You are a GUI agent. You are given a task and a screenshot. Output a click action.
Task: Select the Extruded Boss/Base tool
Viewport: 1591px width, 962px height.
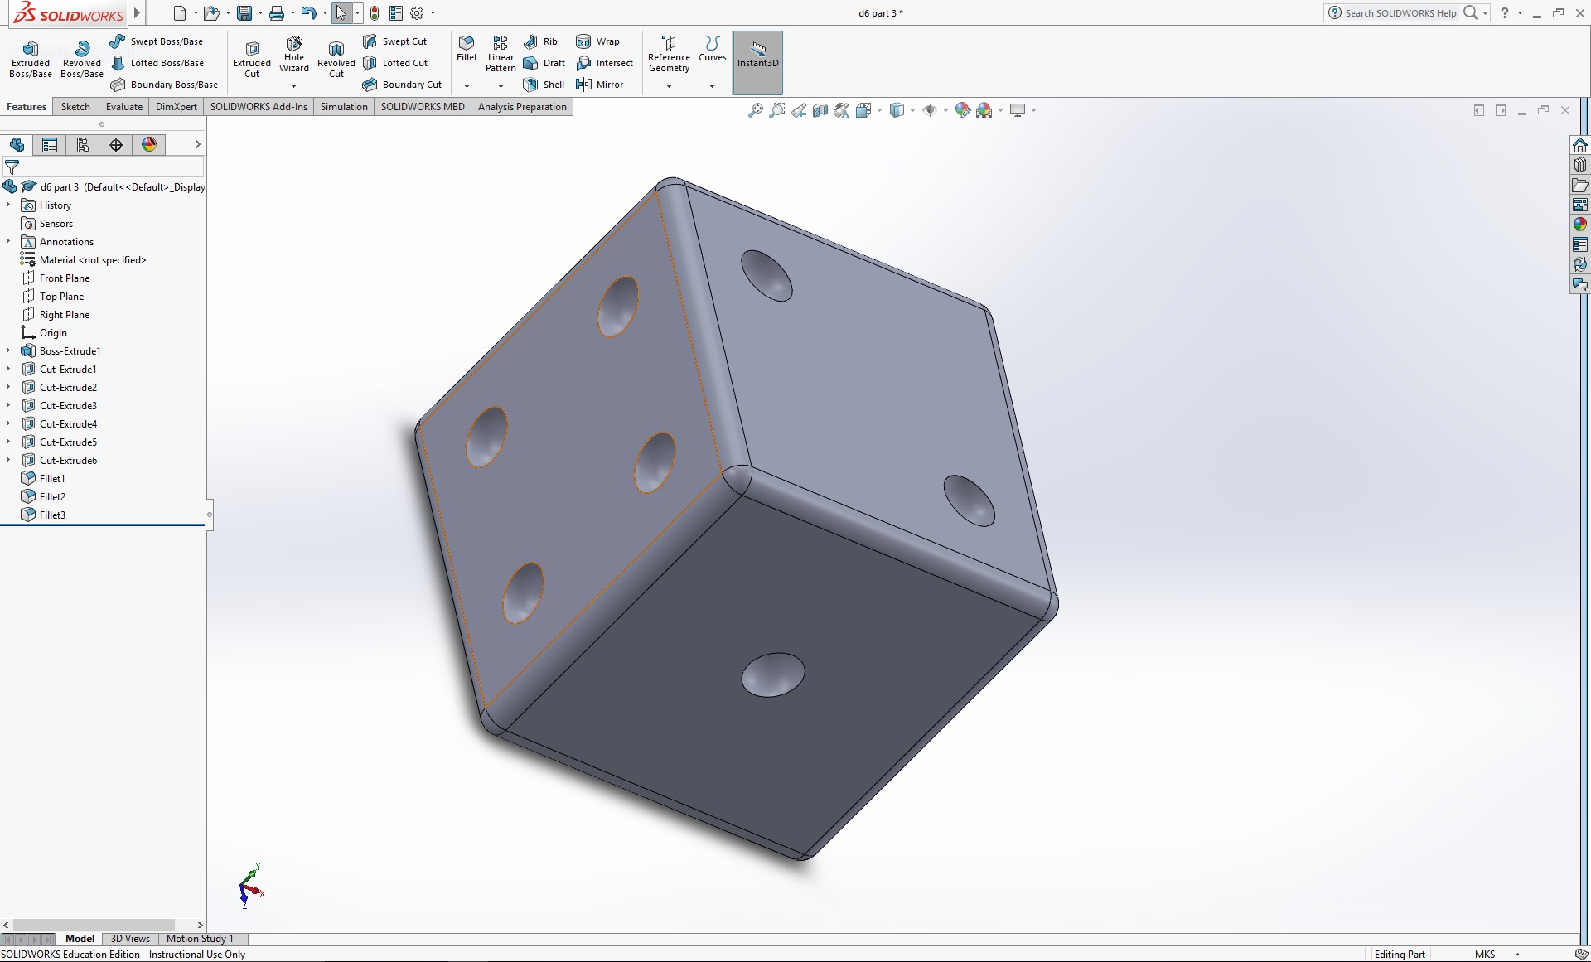click(x=30, y=56)
